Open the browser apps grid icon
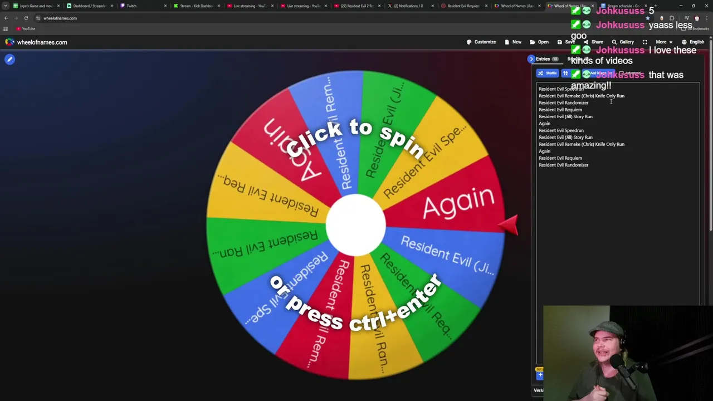Viewport: 713px width, 401px height. pos(6,28)
